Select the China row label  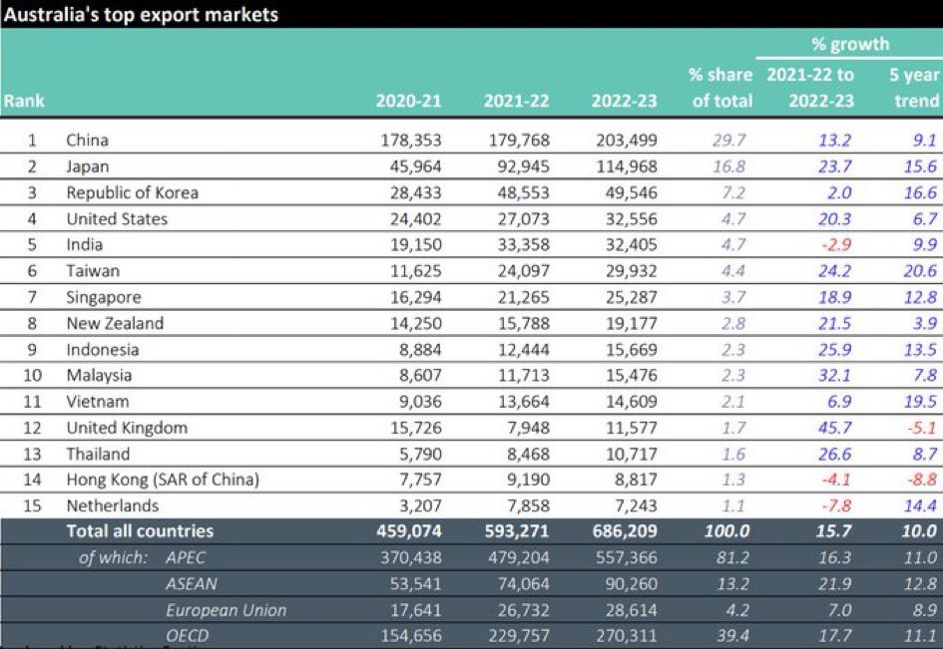(x=87, y=141)
